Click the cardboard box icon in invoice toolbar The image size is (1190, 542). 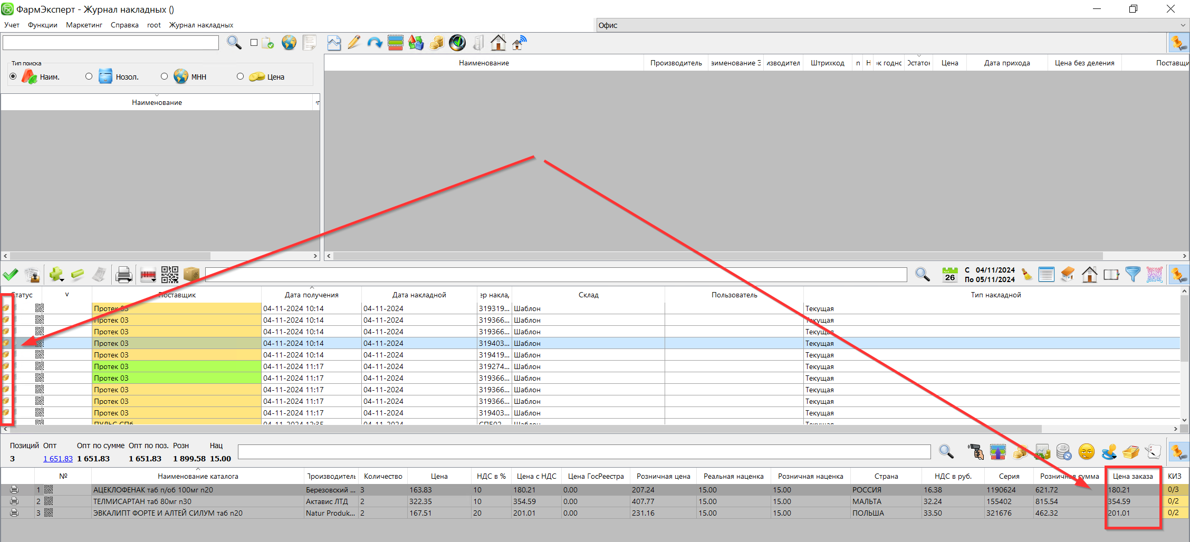(x=191, y=275)
